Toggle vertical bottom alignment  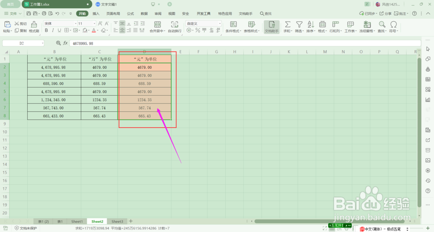(x=129, y=23)
